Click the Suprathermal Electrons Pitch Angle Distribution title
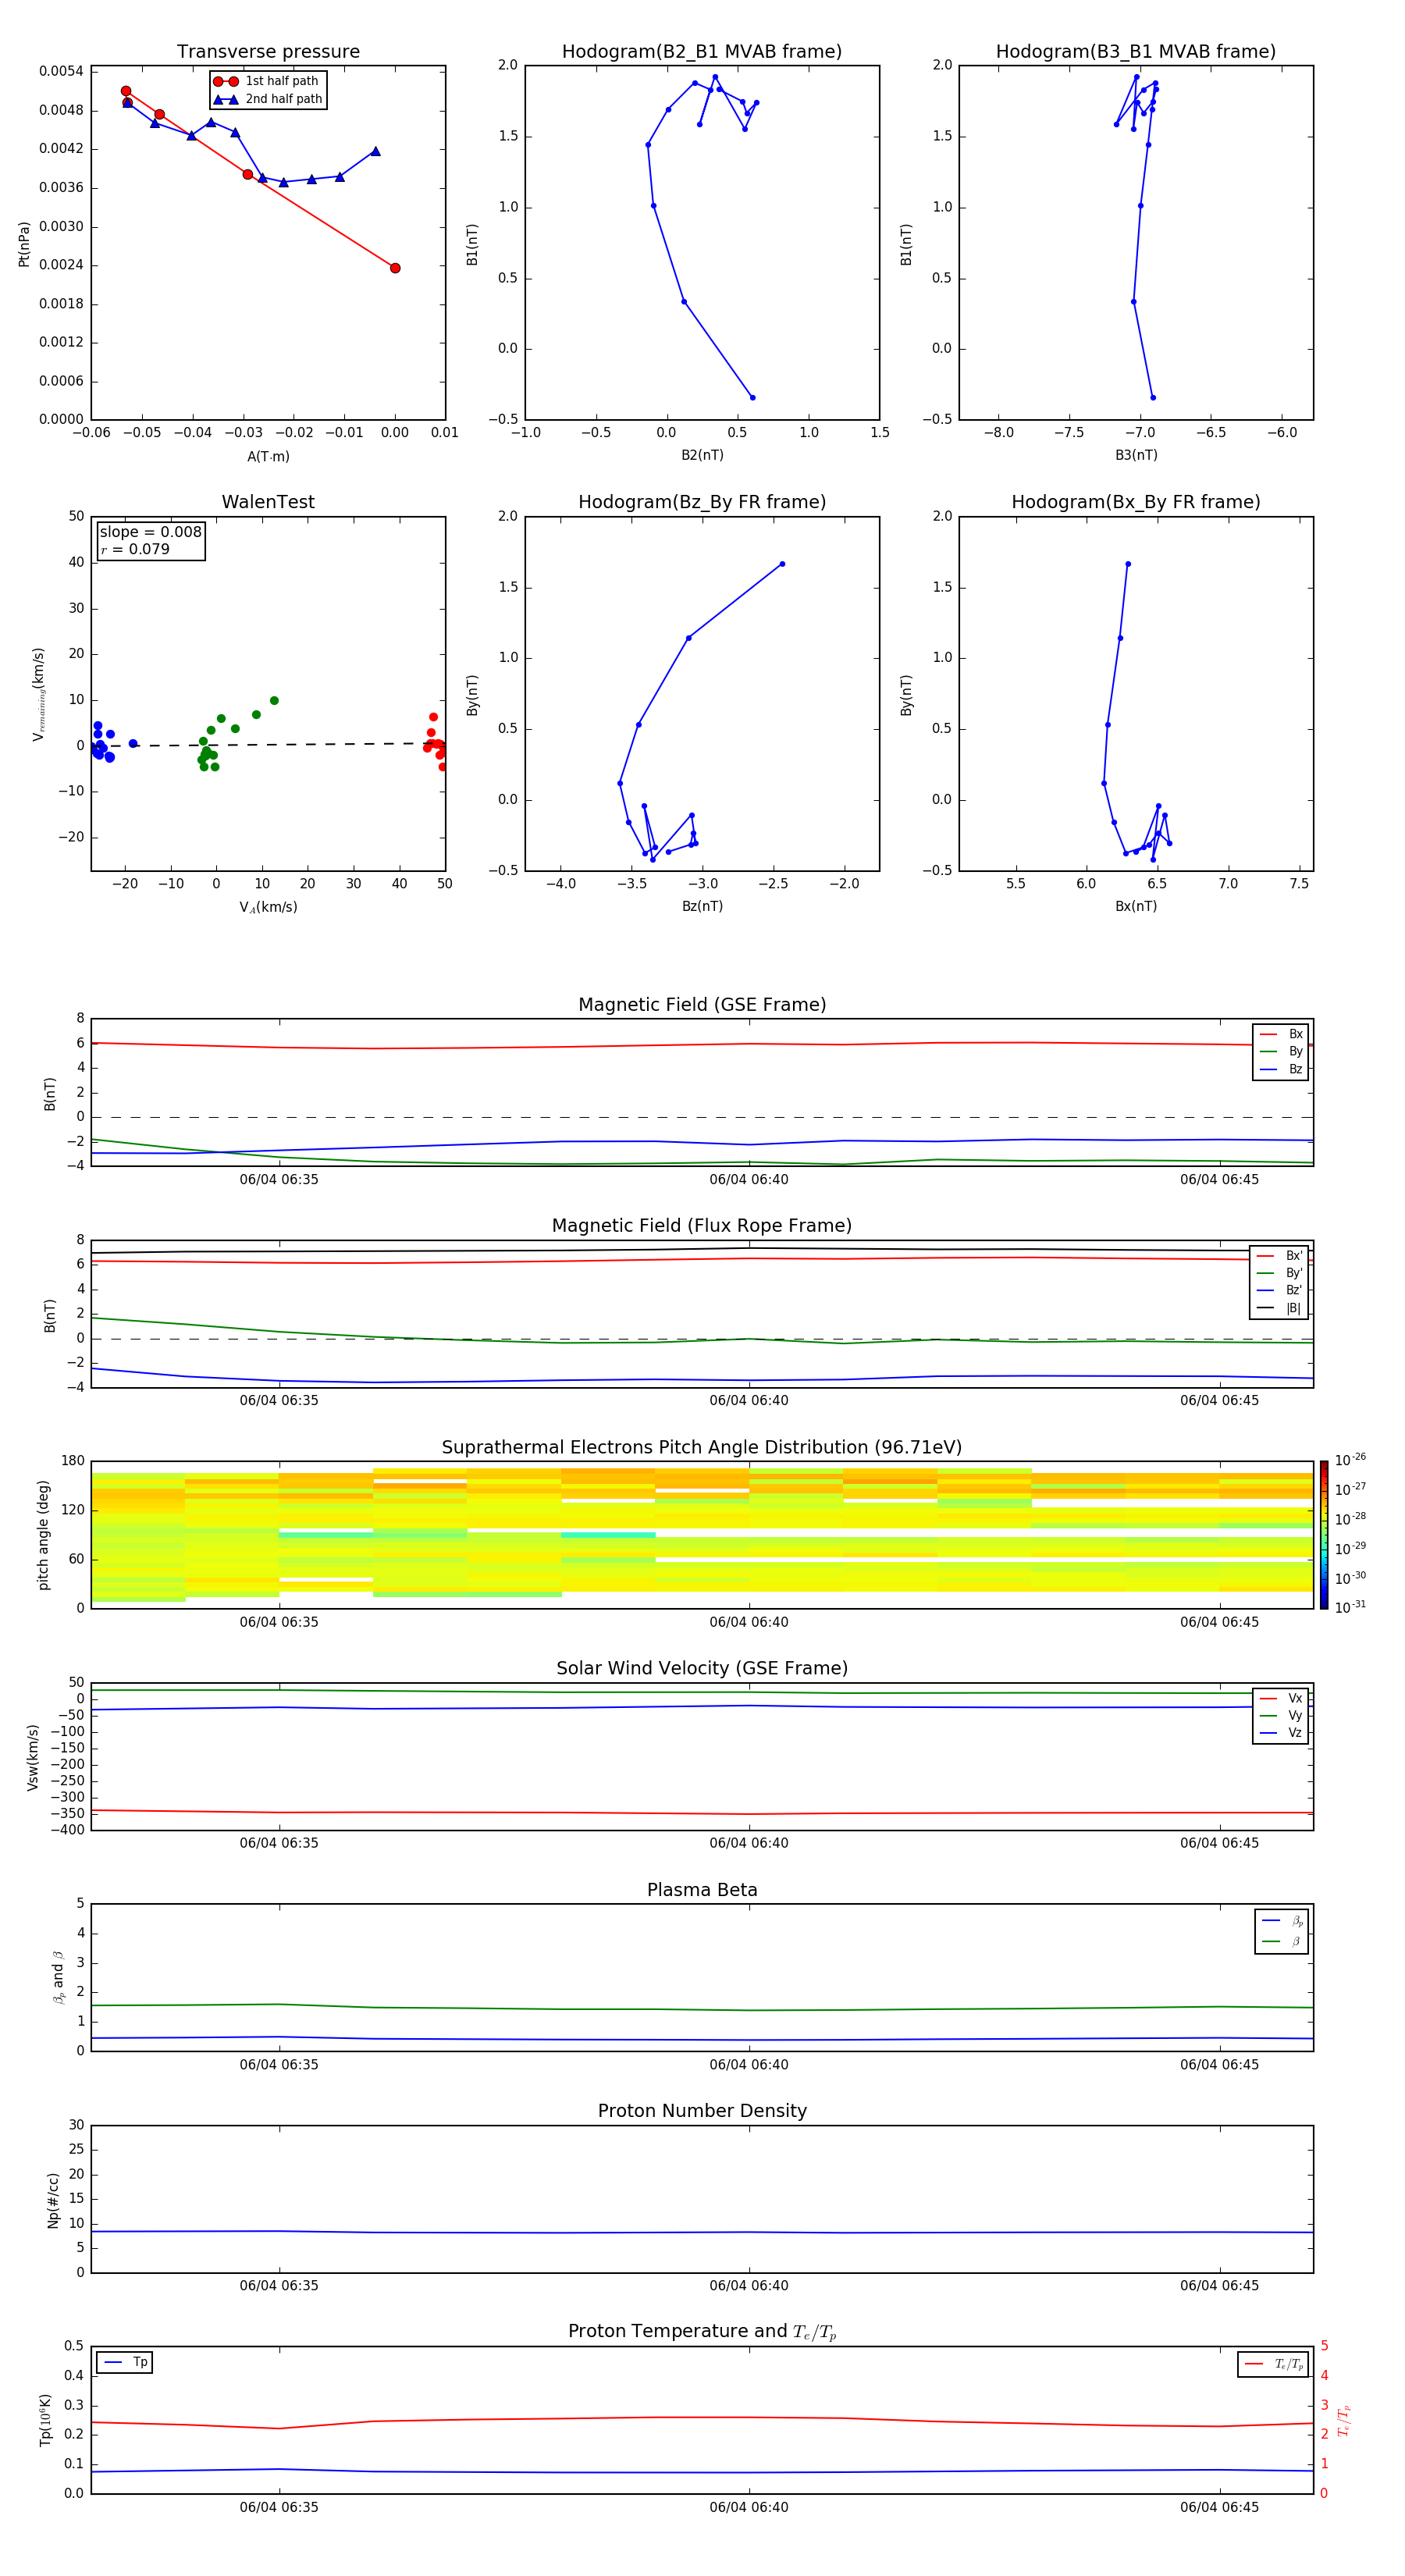This screenshot has height=2576, width=1405. click(x=702, y=1447)
